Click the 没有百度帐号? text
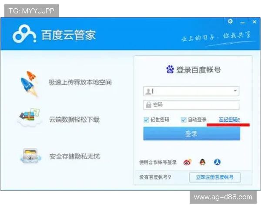Viewport: 261px width, 208px height. coord(155,177)
